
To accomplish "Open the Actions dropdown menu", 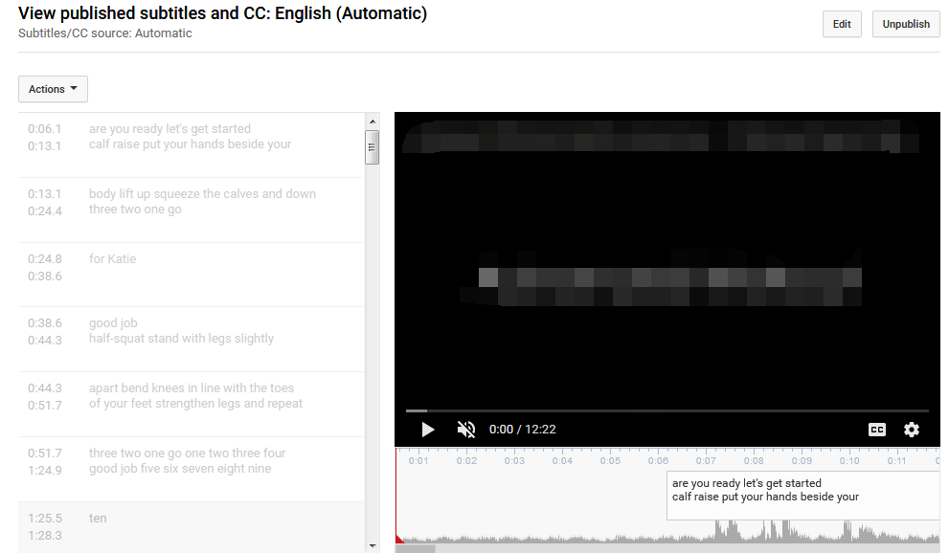I will (x=53, y=89).
